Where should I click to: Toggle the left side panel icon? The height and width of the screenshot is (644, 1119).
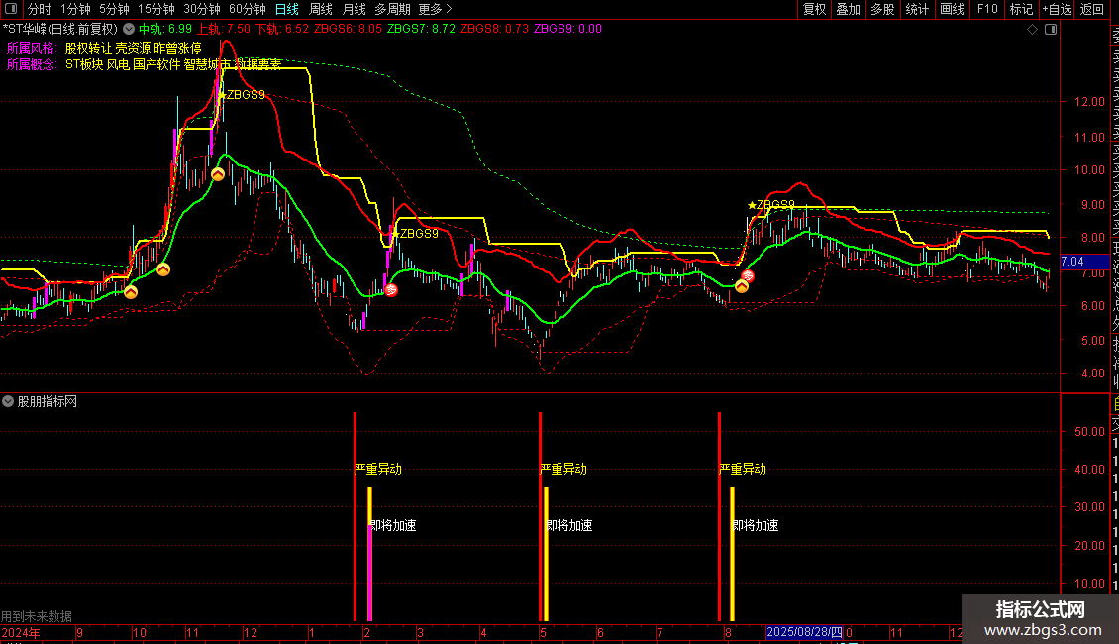11,9
